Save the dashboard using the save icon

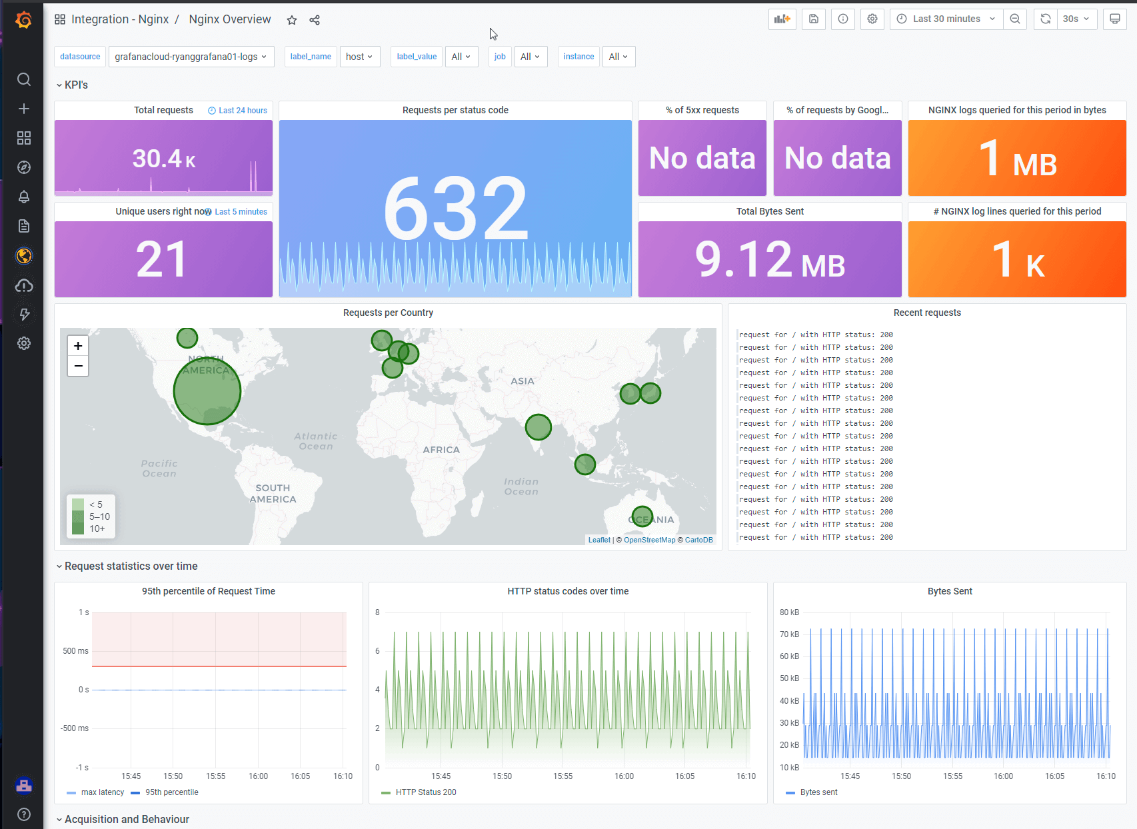[813, 19]
